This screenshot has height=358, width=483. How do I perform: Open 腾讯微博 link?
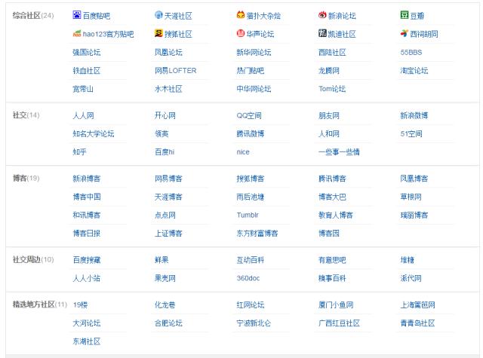[x=251, y=134]
